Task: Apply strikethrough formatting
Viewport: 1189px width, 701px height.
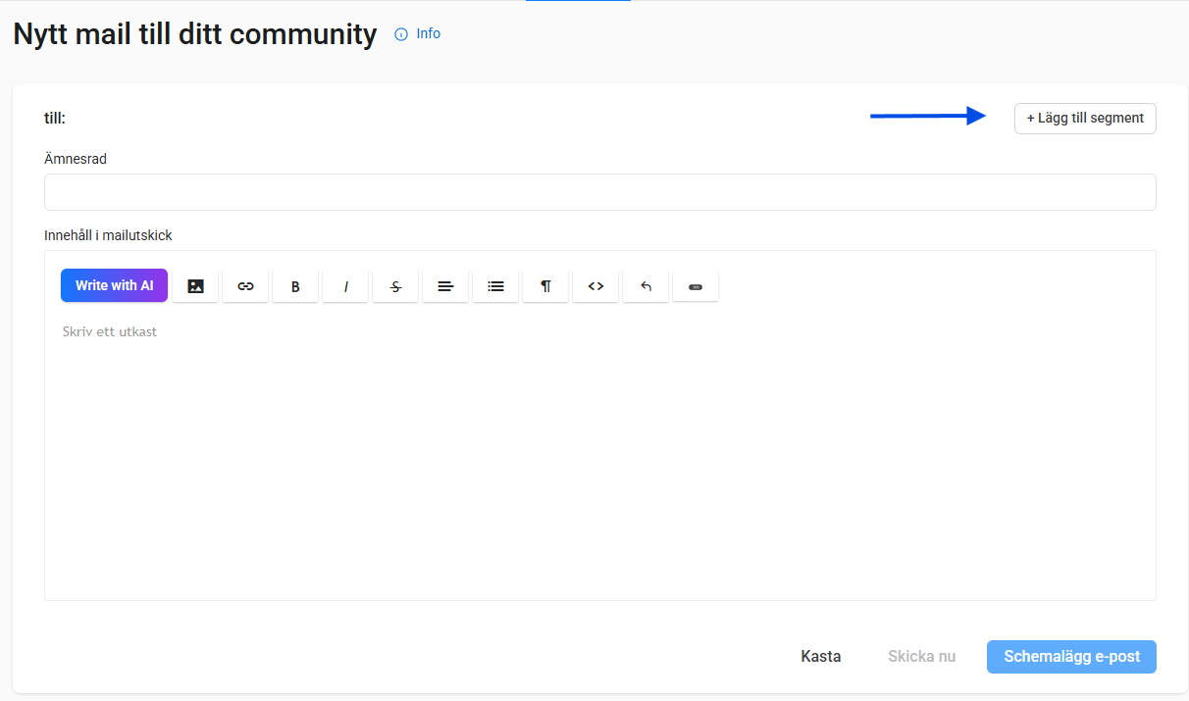Action: click(395, 286)
